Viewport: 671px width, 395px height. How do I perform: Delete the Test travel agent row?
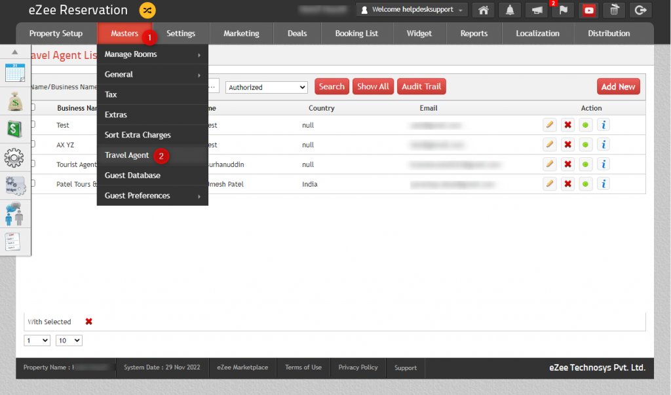567,125
